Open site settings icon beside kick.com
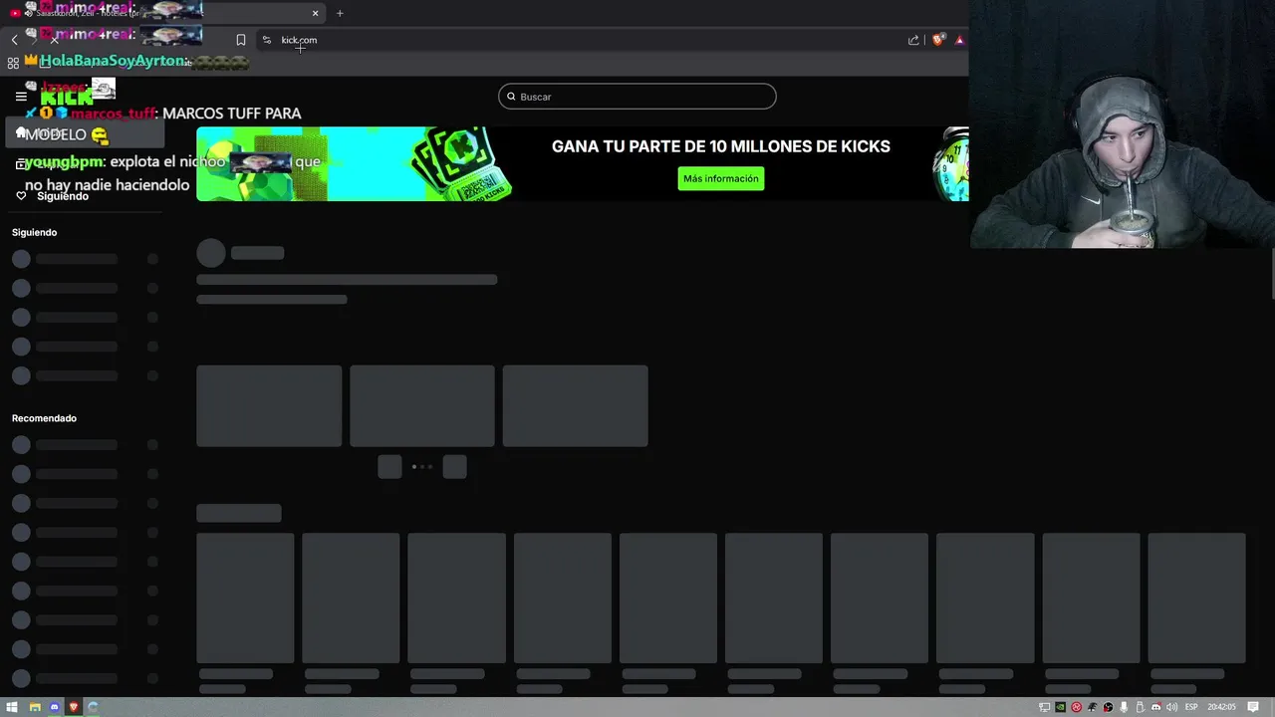1275x717 pixels. point(266,40)
